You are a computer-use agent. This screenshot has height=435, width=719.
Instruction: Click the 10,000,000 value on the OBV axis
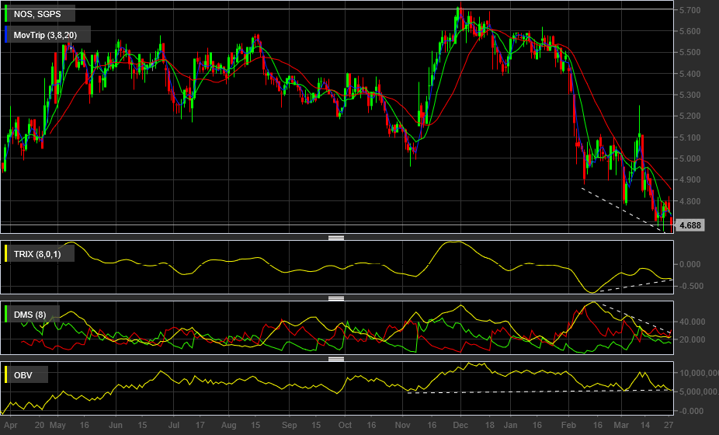(x=696, y=373)
